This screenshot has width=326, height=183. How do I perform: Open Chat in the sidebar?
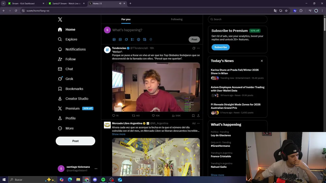click(x=65, y=69)
